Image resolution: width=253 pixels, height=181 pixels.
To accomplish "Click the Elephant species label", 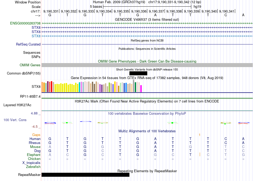I will click(34, 155).
